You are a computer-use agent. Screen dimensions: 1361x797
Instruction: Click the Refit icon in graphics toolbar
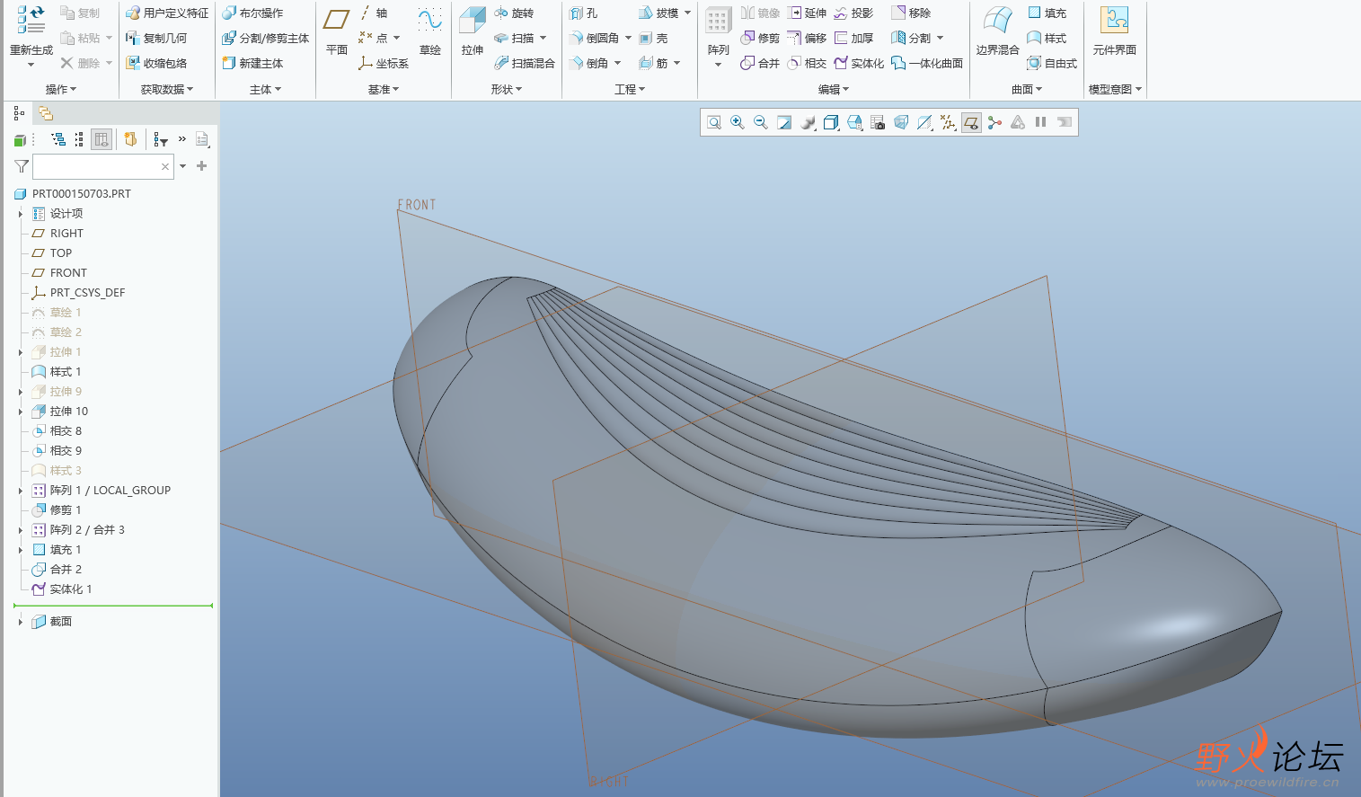(714, 122)
